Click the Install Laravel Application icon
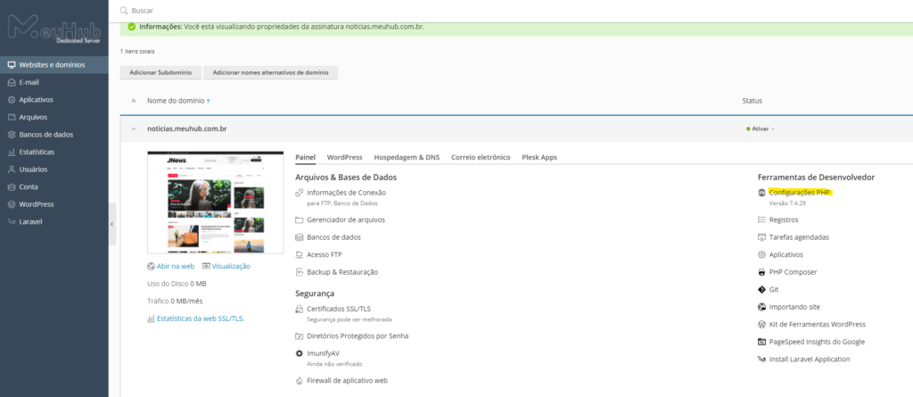The height and width of the screenshot is (397, 913). pyautogui.click(x=761, y=360)
